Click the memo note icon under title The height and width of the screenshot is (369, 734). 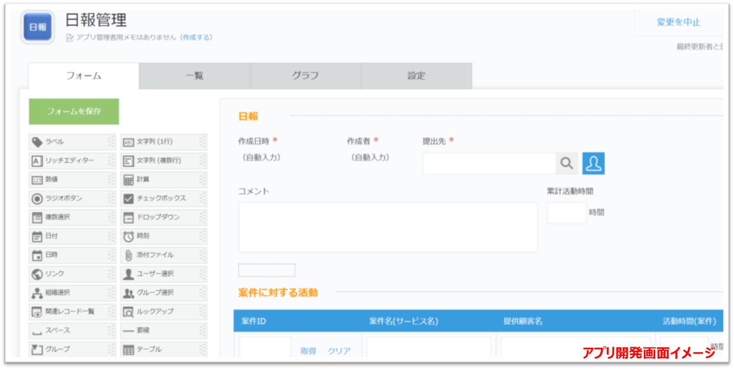pos(70,38)
